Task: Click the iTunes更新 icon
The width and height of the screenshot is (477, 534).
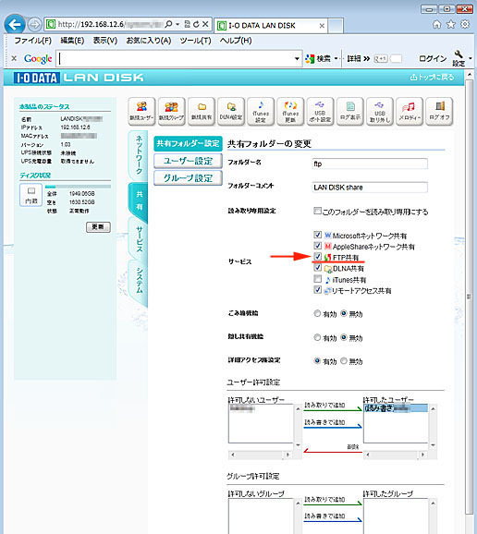Action: 290,112
